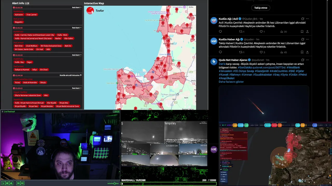This screenshot has width=332, height=186.
Task: Open more options on Kudüs Haber Ağı tweet
Action: coord(307,39)
